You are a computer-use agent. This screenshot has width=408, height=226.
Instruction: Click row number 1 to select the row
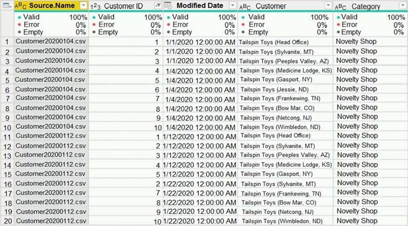7,42
